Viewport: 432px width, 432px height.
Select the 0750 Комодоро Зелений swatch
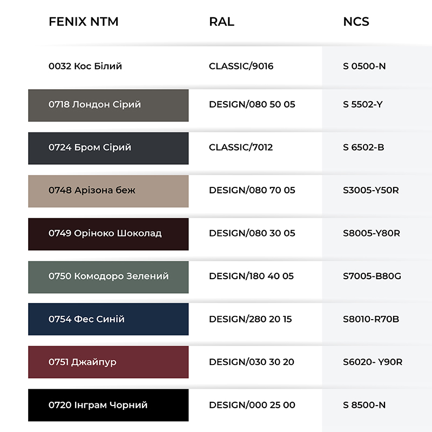[109, 277]
